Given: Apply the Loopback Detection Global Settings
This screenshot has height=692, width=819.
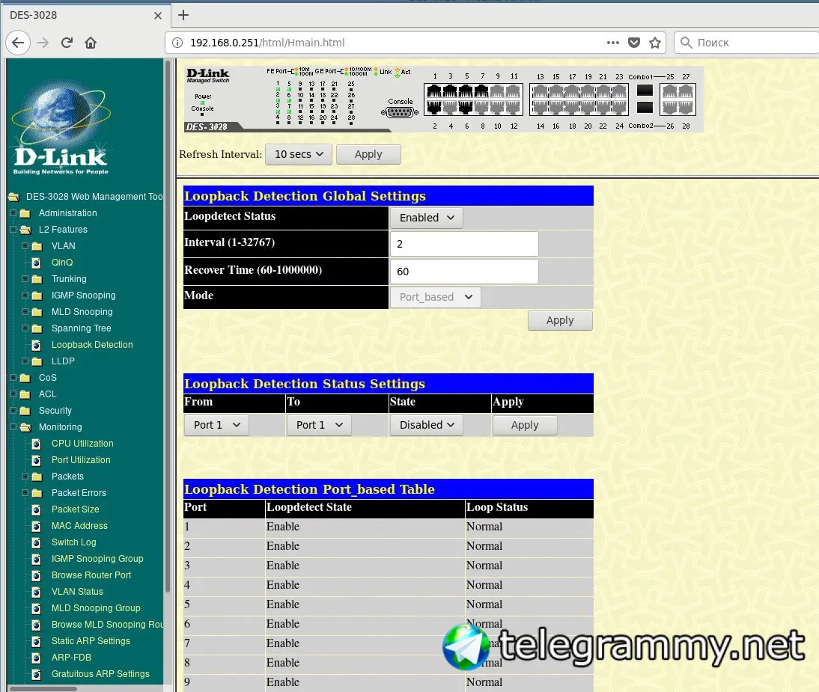Looking at the screenshot, I should (x=560, y=320).
